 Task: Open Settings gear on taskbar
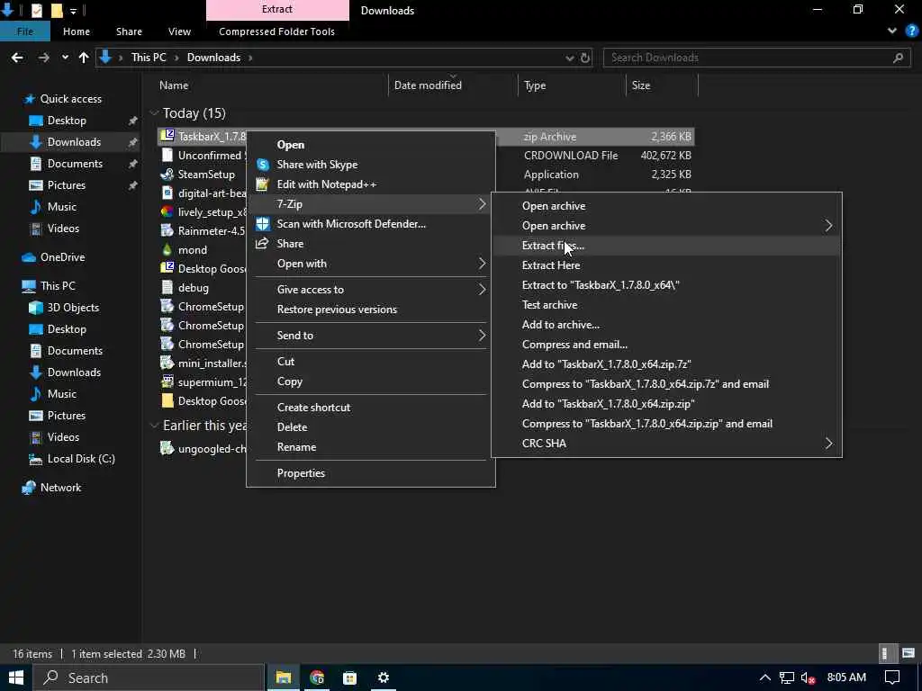[384, 678]
